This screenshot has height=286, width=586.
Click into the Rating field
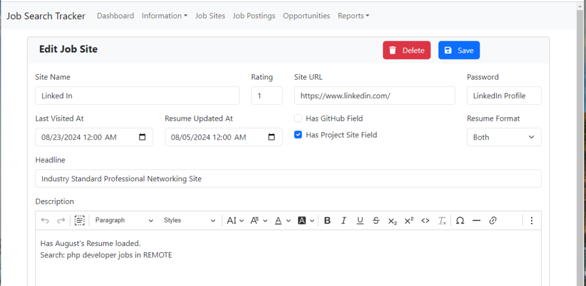click(x=267, y=96)
